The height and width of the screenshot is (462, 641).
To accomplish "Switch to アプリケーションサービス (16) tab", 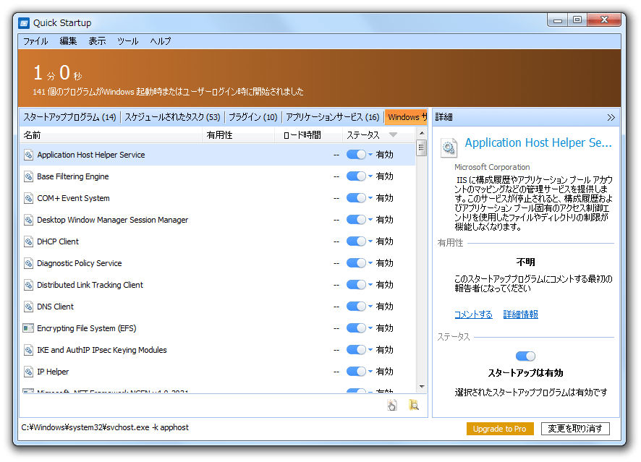I will [333, 117].
